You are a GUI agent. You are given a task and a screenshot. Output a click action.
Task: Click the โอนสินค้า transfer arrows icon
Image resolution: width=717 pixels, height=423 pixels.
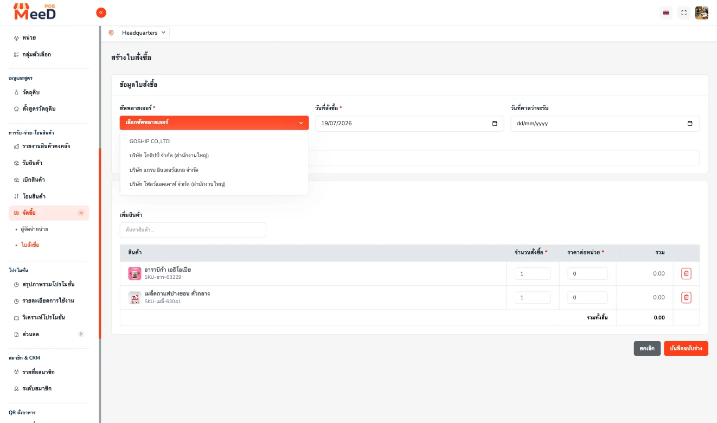(16, 196)
